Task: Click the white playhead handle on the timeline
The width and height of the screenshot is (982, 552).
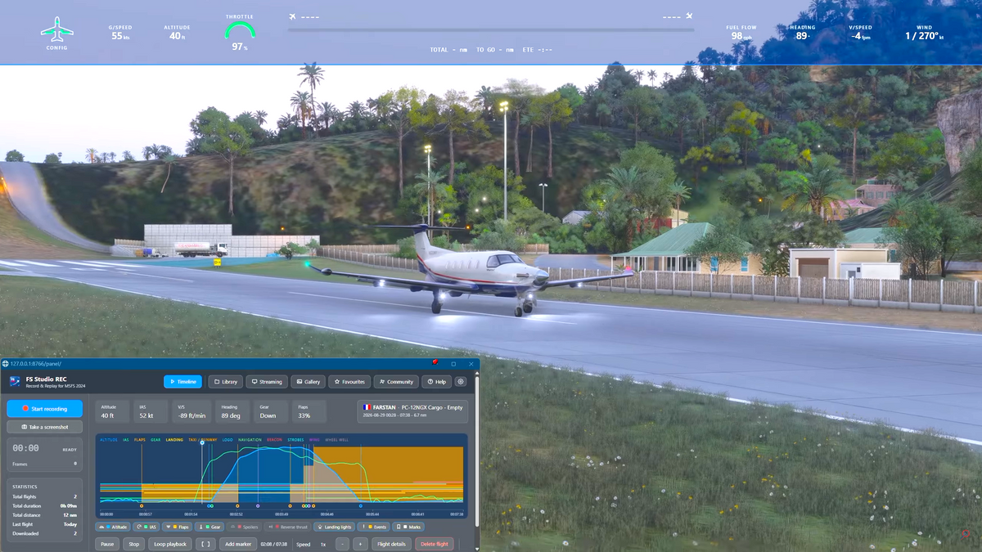Action: click(202, 442)
